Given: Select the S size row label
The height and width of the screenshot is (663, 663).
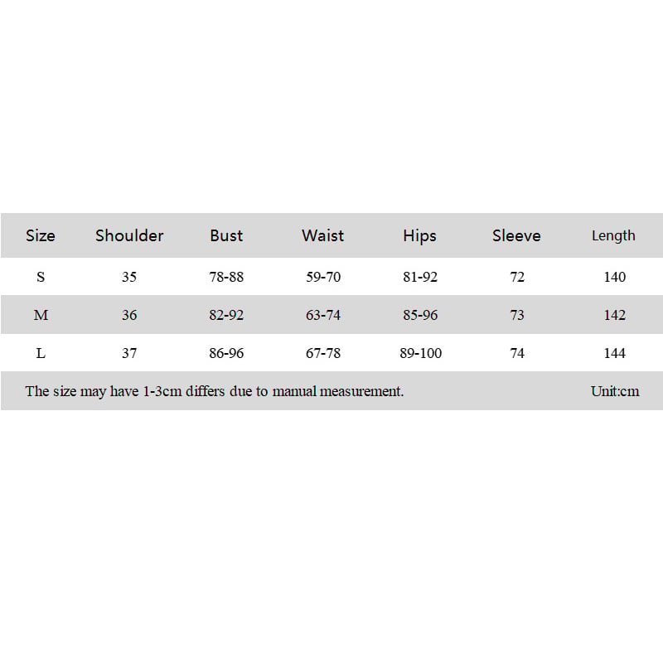Looking at the screenshot, I should 41,277.
